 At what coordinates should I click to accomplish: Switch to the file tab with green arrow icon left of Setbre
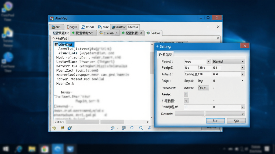point(132,33)
